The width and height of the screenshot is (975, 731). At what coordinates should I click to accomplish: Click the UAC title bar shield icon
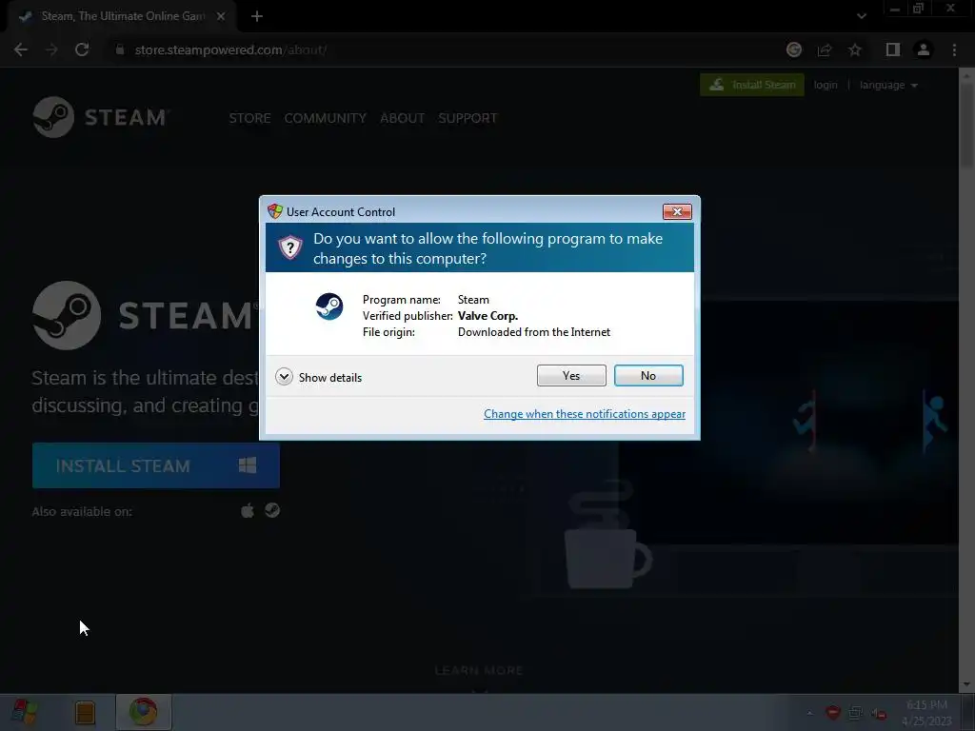point(275,211)
